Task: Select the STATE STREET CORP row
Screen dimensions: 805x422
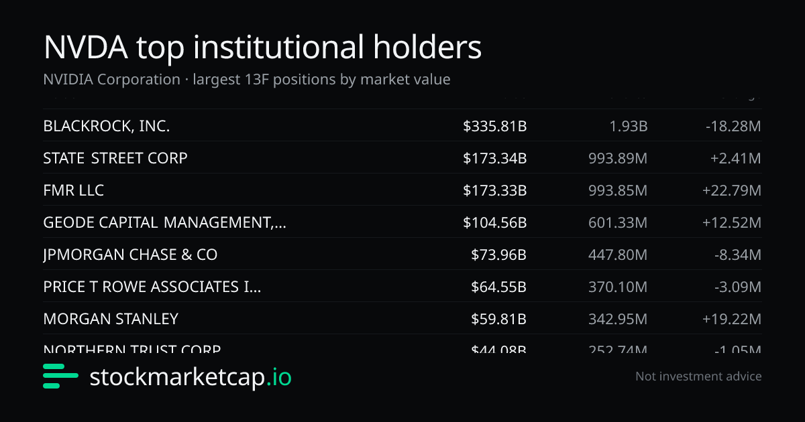Action: (x=402, y=157)
